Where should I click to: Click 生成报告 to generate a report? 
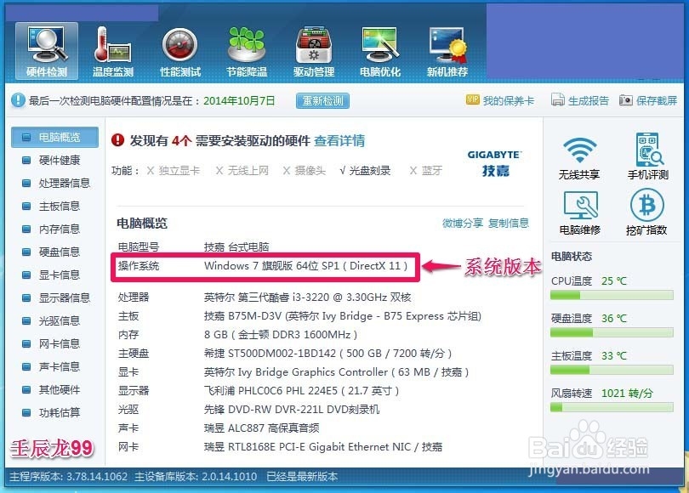pos(580,100)
